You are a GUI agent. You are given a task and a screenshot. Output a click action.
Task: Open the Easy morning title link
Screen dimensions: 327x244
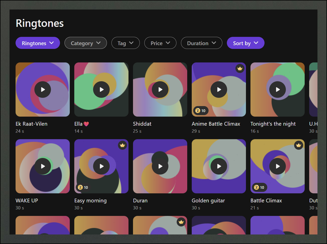pyautogui.click(x=90, y=201)
